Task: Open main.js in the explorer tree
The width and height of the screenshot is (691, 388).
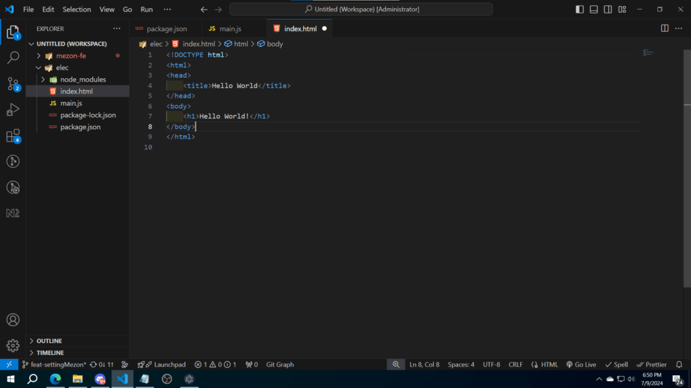Action: [x=71, y=103]
